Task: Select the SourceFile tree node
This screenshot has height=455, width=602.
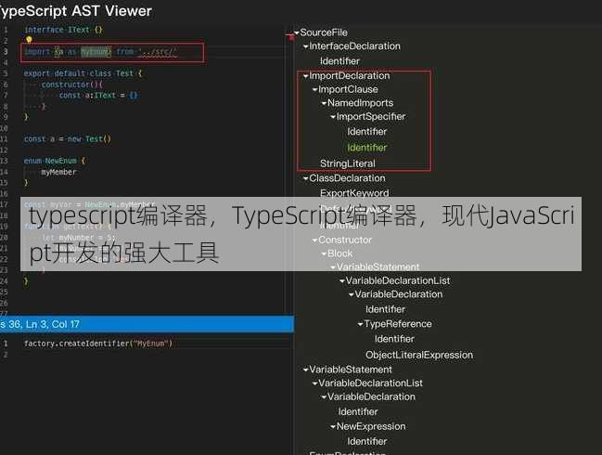Action: coord(324,32)
